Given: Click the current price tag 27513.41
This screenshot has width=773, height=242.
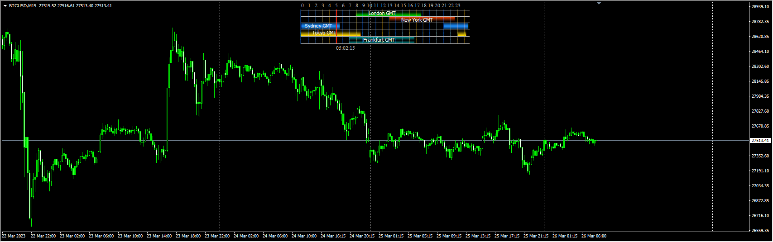Looking at the screenshot, I should (x=760, y=141).
